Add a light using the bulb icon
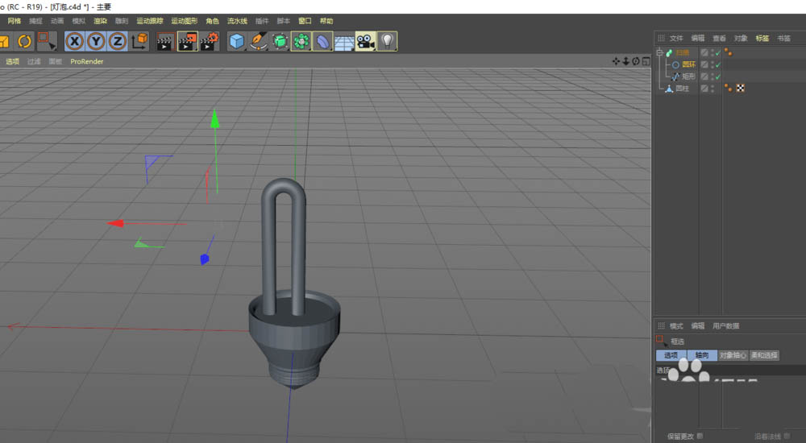Screen dimensions: 806x443 tap(388, 41)
